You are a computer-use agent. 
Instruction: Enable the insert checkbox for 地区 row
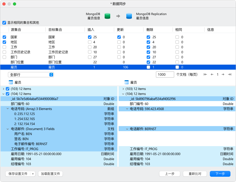(x=90, y=42)
